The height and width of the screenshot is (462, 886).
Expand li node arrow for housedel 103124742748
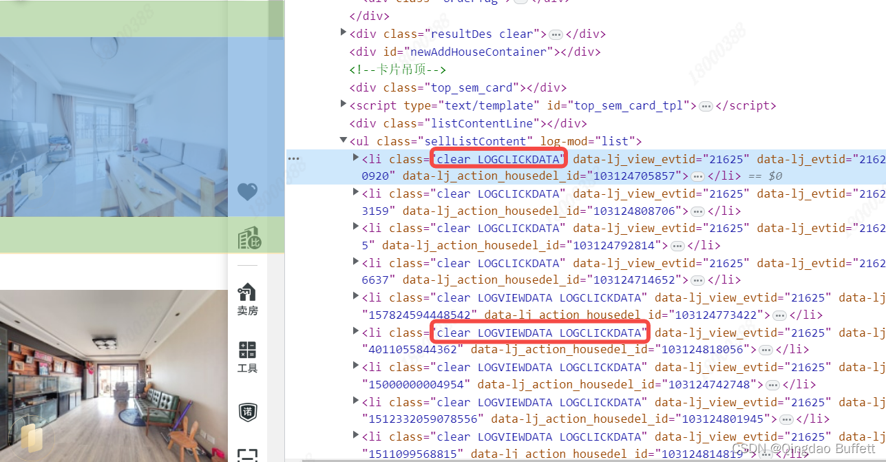point(356,366)
